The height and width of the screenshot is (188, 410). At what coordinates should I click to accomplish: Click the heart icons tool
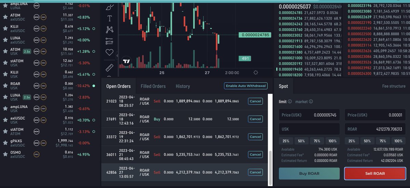[109, 52]
